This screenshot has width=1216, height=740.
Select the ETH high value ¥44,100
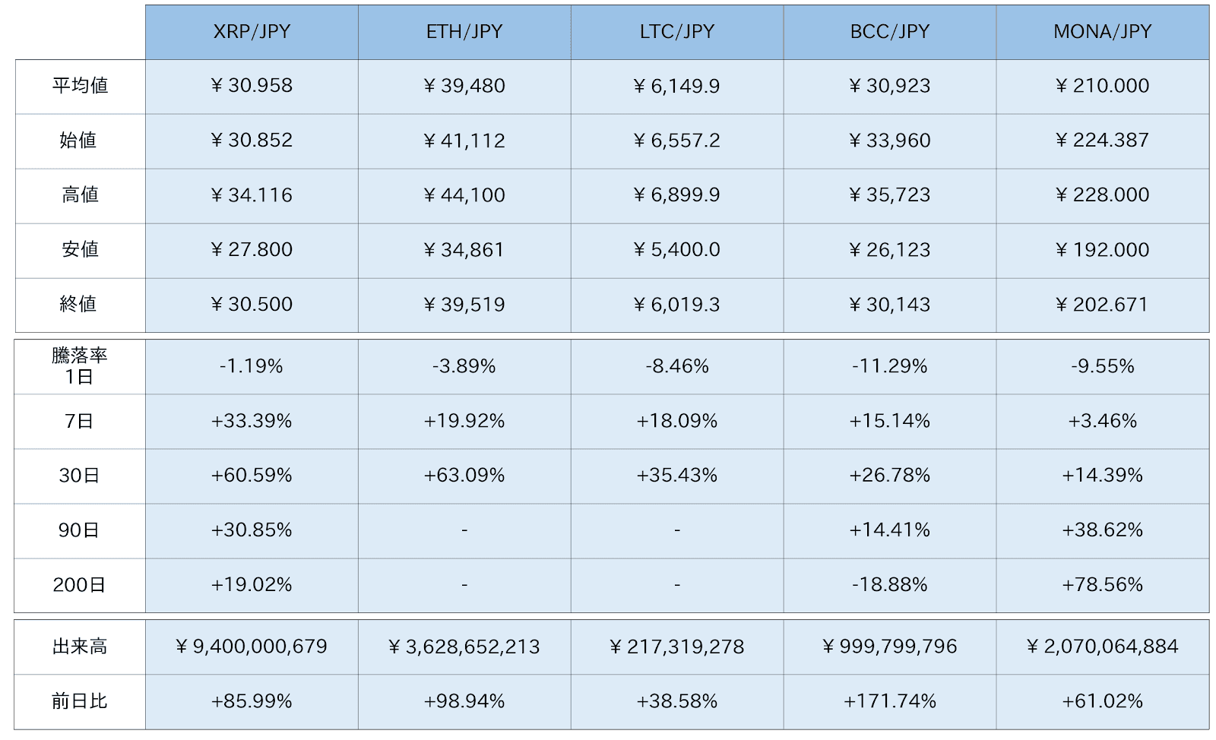464,195
